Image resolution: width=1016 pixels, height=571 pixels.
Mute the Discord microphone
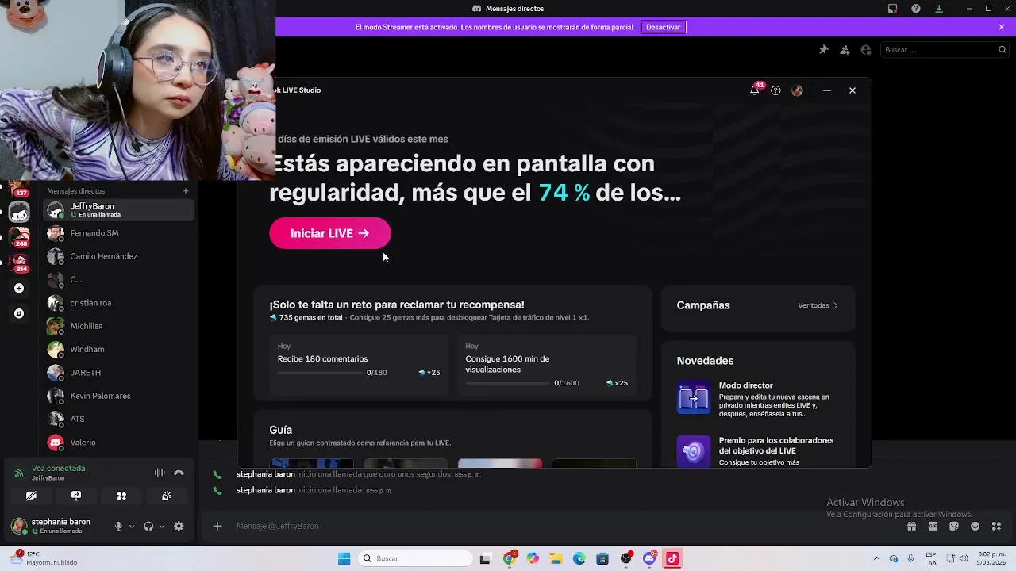tap(118, 526)
